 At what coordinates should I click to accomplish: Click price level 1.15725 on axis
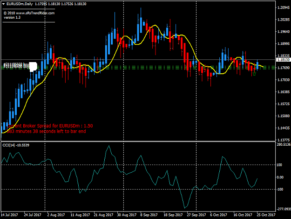pyautogui.click(x=283, y=104)
